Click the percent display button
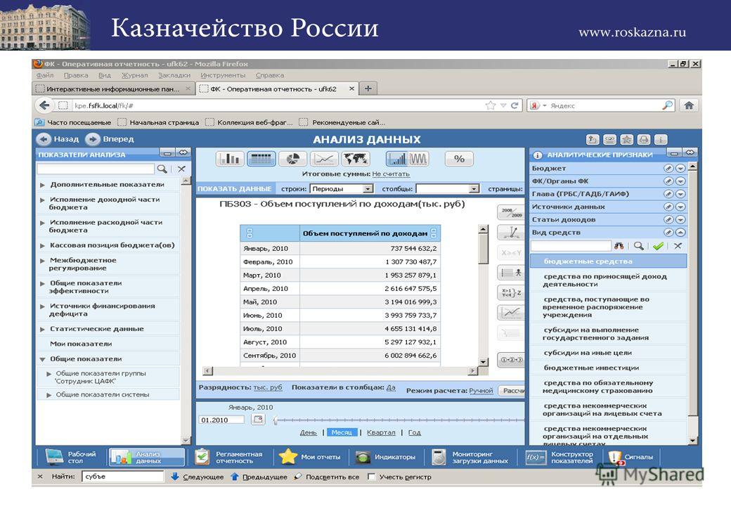Screen dimensions: 731x506 pyautogui.click(x=459, y=159)
